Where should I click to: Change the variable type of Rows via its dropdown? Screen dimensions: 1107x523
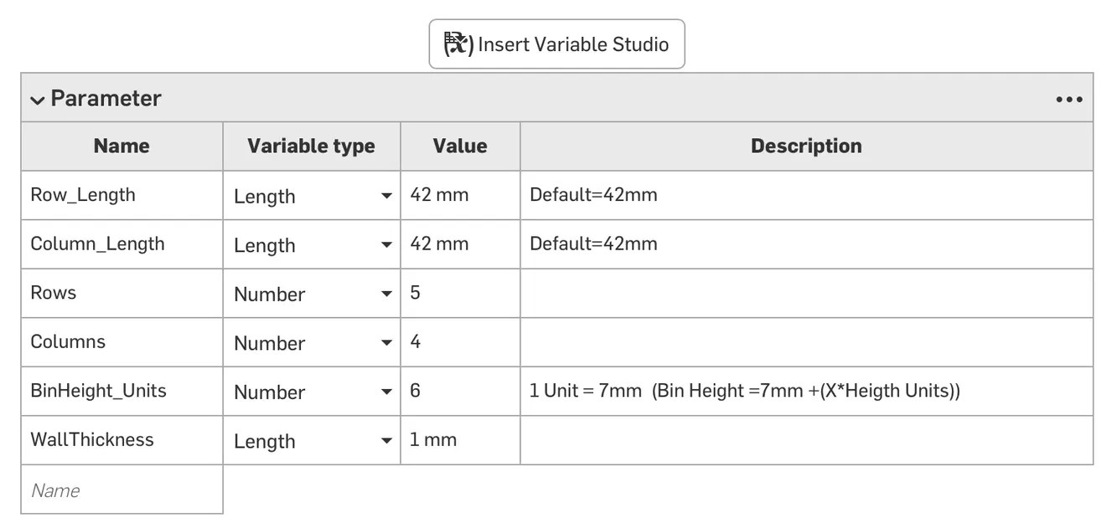click(x=386, y=294)
